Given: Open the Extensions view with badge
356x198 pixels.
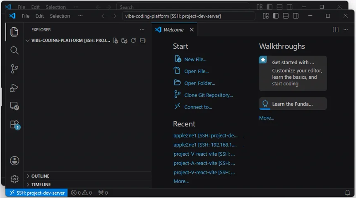Looking at the screenshot, I should click(x=15, y=125).
